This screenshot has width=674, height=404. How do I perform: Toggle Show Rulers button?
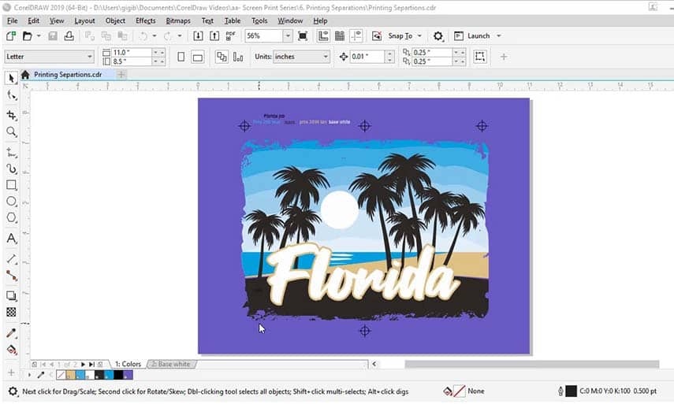(323, 36)
